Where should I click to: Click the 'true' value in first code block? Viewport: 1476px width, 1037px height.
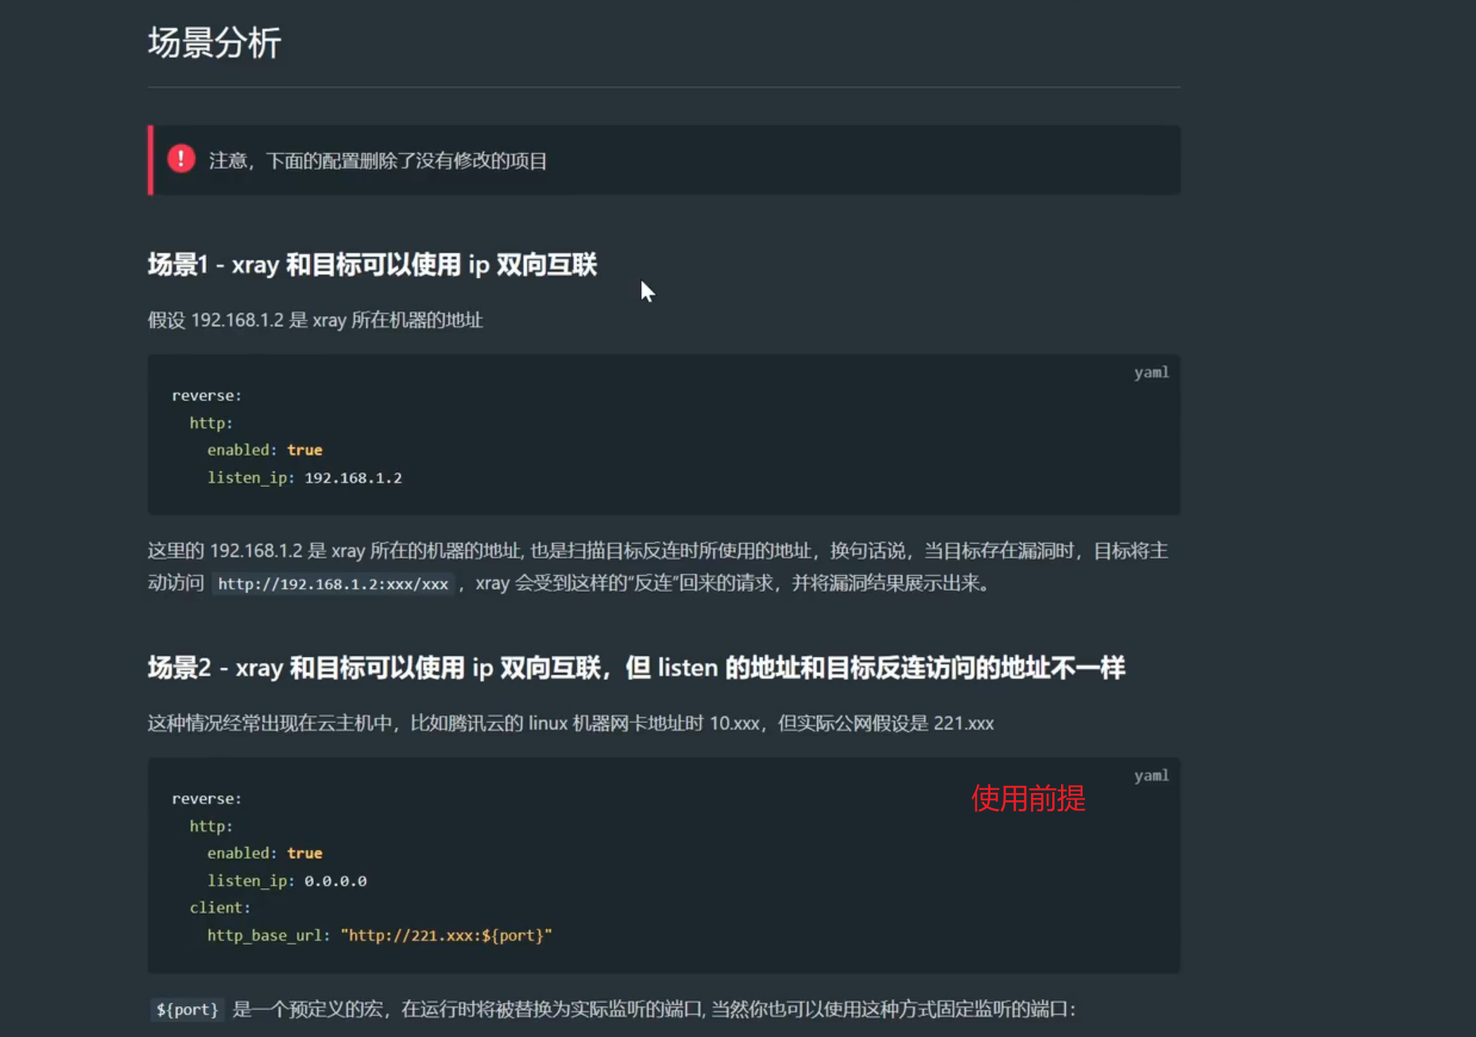[x=304, y=451]
